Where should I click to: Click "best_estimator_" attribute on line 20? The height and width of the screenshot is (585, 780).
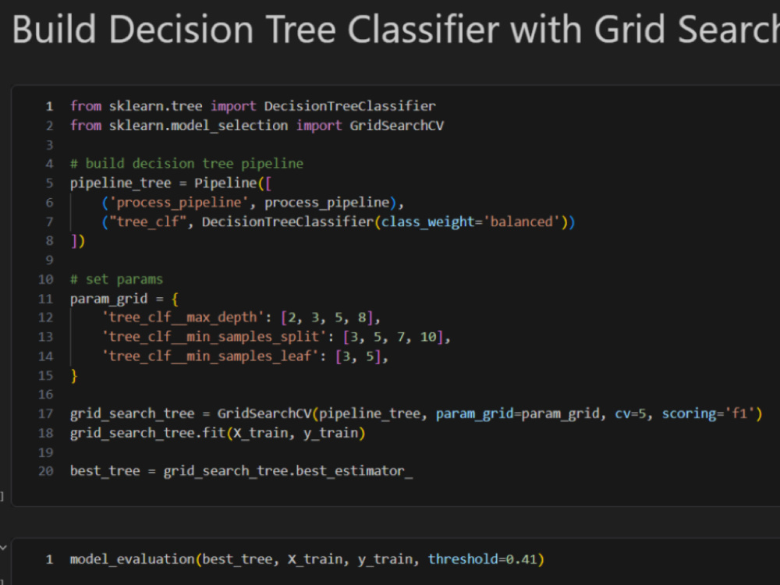354,471
